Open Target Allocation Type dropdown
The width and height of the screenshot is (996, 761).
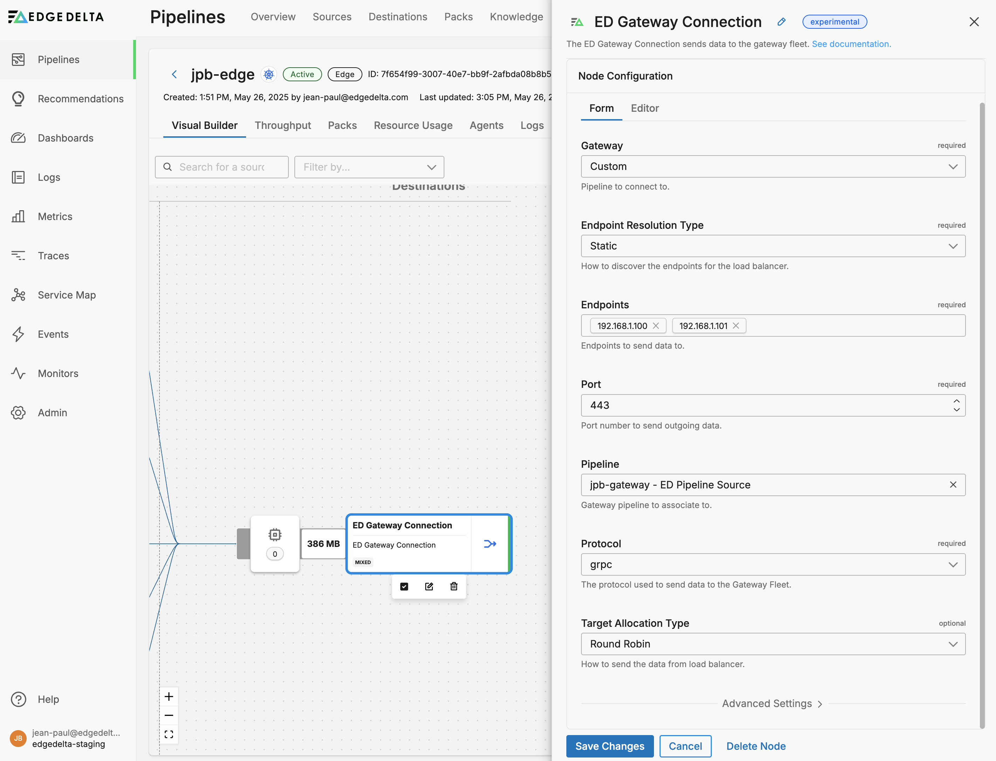(x=773, y=644)
